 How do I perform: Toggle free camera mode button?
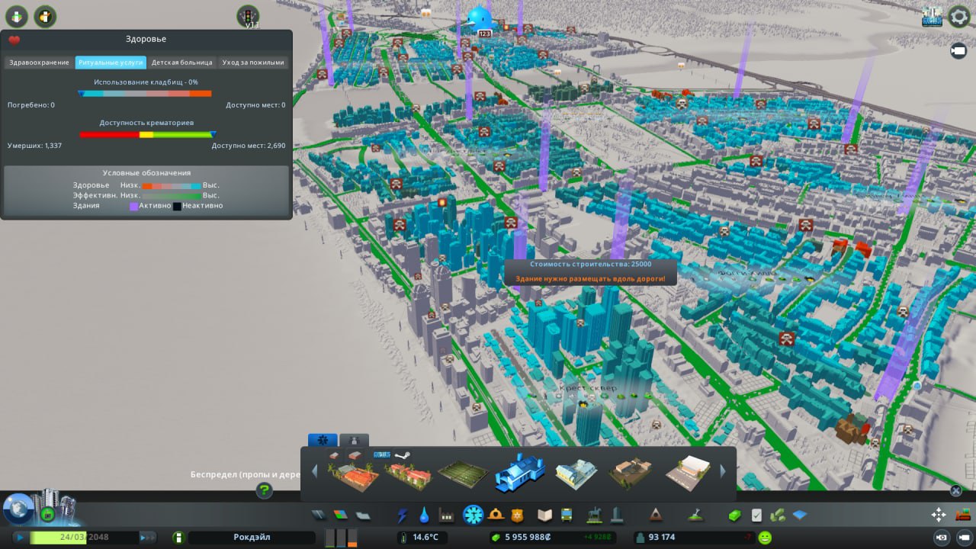[942, 538]
